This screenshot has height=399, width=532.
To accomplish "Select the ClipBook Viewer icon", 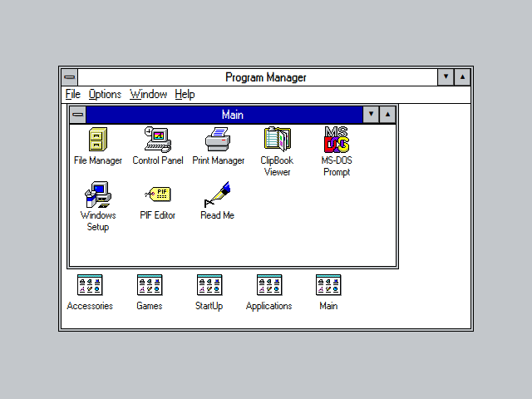I will pos(277,139).
